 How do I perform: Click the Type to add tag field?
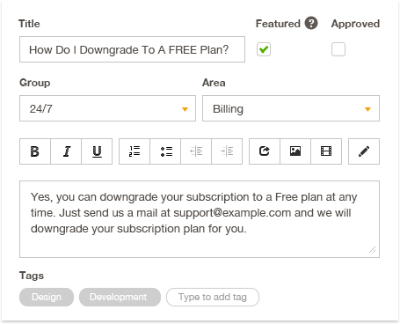pos(213,297)
